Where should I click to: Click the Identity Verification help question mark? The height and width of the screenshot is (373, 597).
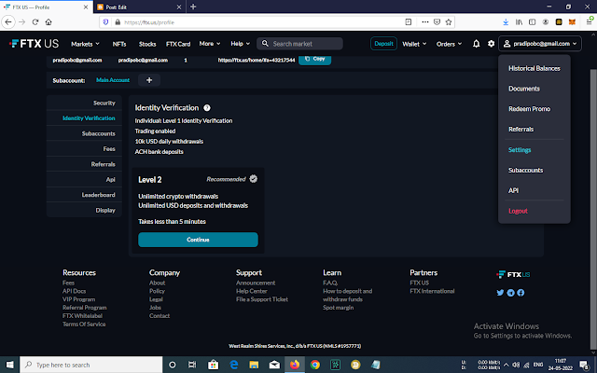[x=207, y=108]
